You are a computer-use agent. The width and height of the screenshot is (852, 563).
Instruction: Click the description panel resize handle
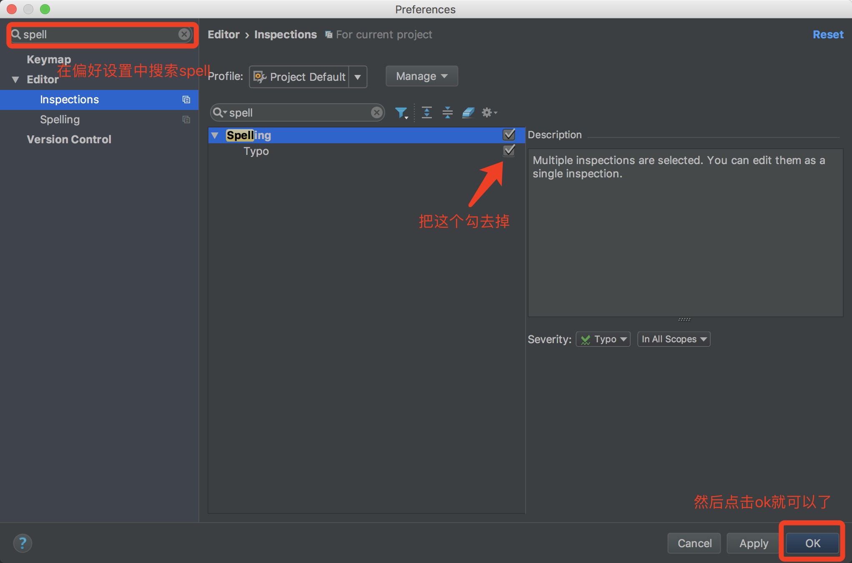click(x=684, y=319)
